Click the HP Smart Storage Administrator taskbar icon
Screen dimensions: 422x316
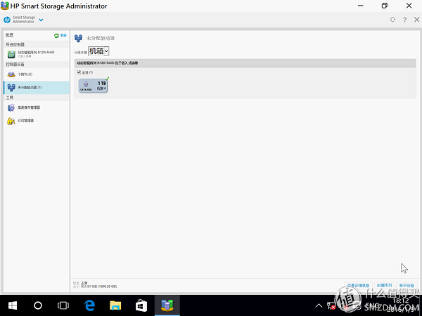[167, 305]
